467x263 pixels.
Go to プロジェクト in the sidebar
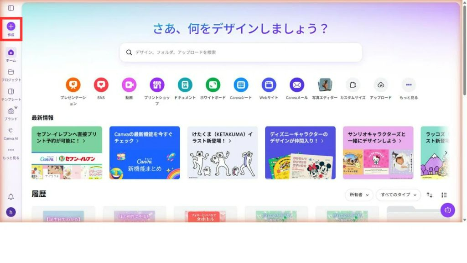coord(11,75)
